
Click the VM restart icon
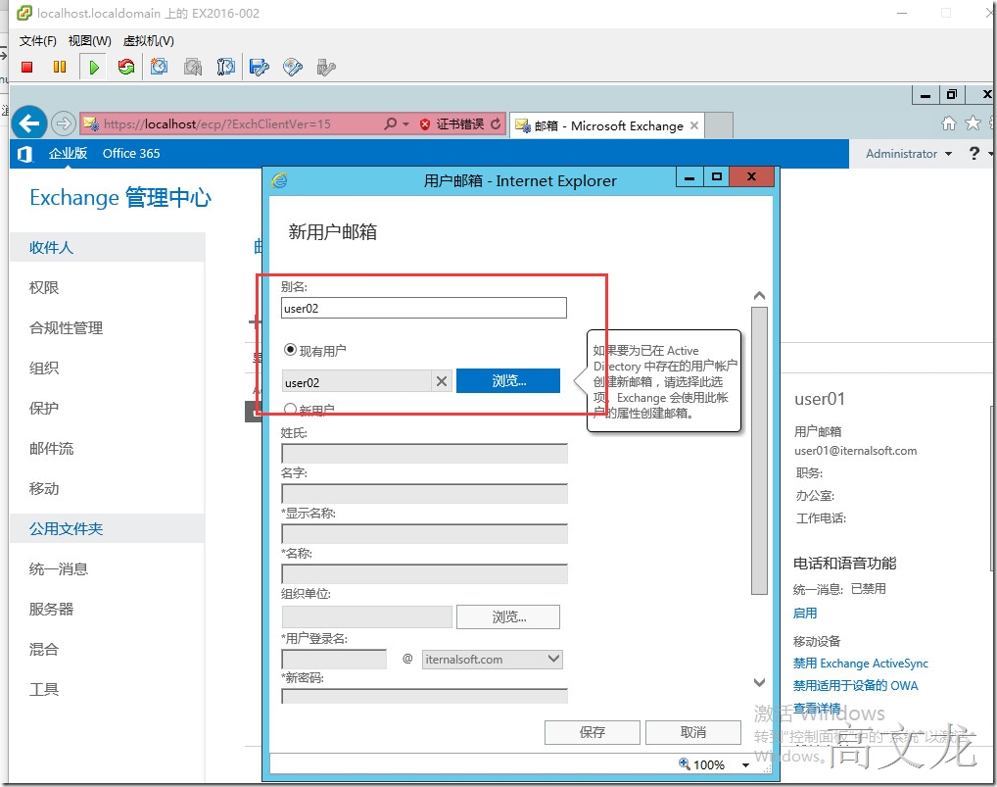click(126, 67)
